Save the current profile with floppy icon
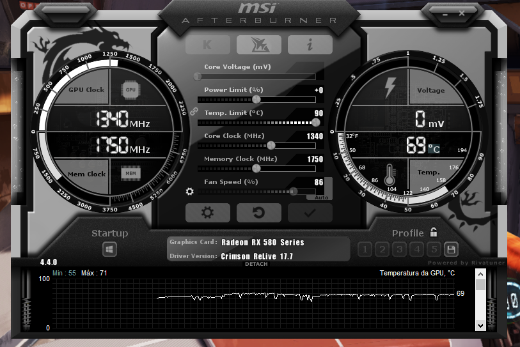The width and height of the screenshot is (520, 347). pyautogui.click(x=451, y=250)
